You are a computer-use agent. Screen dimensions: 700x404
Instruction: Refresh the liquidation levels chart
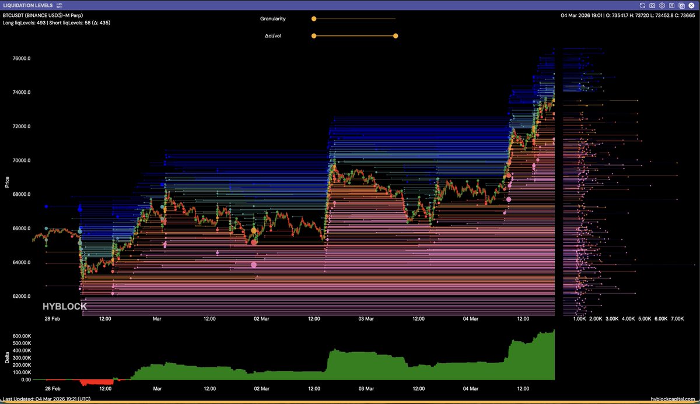(x=642, y=5)
